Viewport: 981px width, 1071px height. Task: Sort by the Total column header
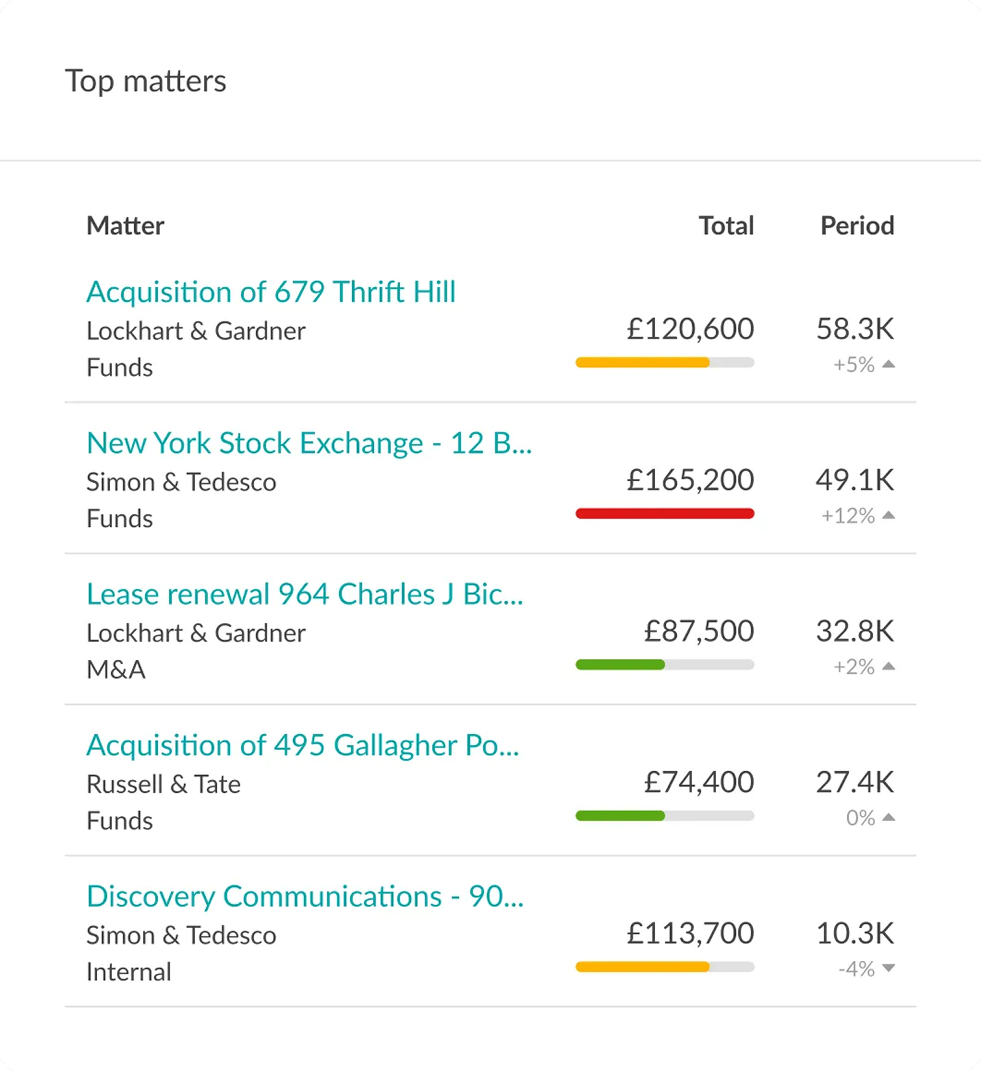(x=726, y=226)
